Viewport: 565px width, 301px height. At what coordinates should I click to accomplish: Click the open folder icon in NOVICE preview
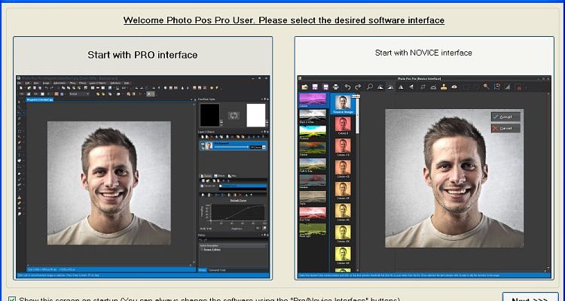click(305, 87)
